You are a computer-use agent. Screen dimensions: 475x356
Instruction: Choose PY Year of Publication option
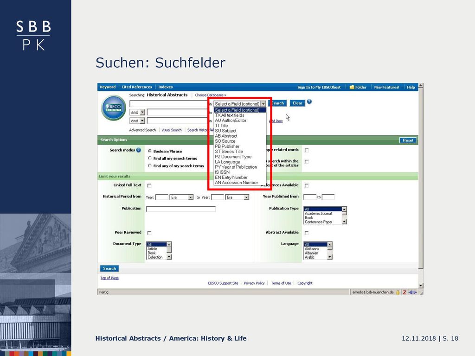pos(240,167)
